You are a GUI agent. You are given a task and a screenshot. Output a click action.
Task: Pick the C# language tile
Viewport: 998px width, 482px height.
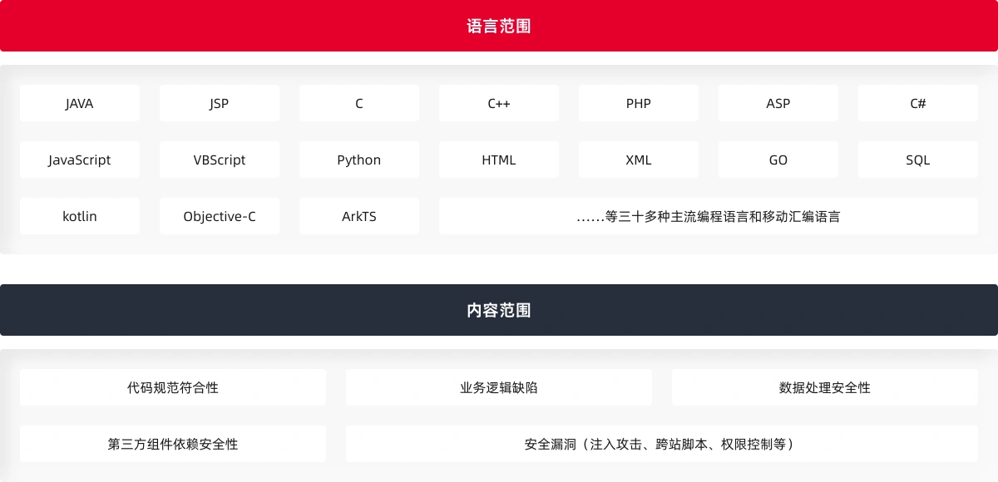click(918, 104)
